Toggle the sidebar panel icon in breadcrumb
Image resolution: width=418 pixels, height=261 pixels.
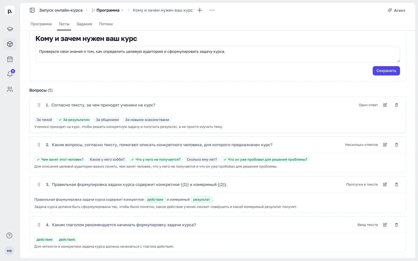pyautogui.click(x=32, y=10)
